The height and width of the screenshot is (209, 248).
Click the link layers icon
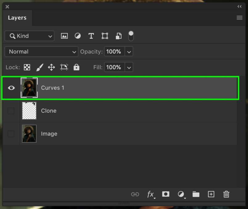(x=135, y=194)
